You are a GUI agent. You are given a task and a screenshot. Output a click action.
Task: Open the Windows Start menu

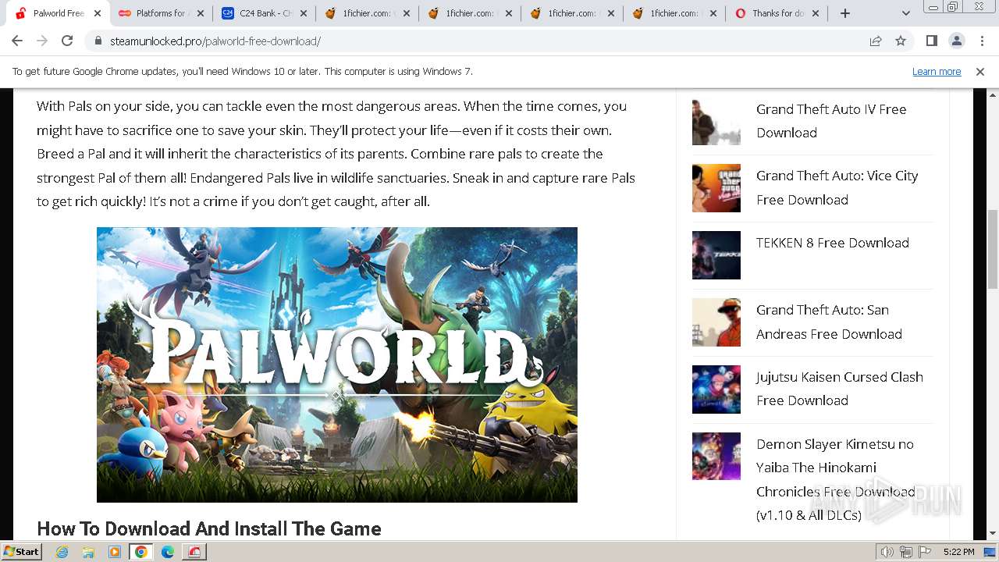pyautogui.click(x=22, y=551)
